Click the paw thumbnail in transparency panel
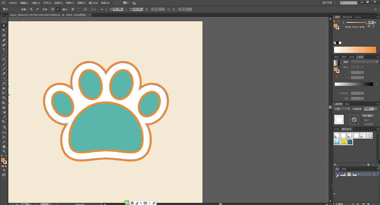380x205 pixels. (x=339, y=119)
